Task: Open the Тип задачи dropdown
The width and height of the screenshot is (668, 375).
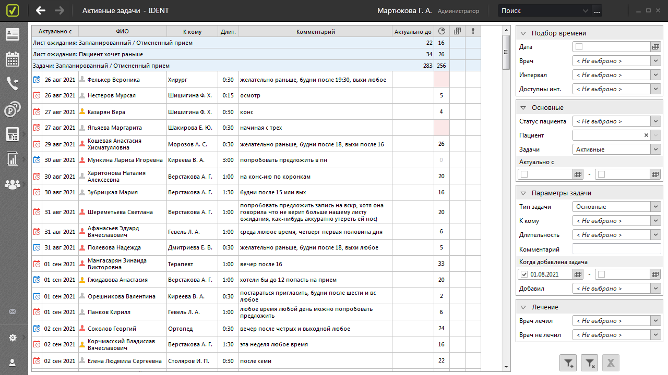Action: pos(617,207)
